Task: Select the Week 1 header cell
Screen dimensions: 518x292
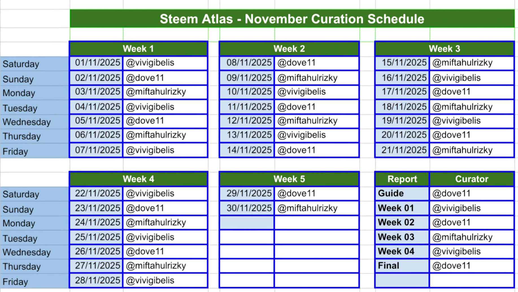Action: pyautogui.click(x=138, y=49)
